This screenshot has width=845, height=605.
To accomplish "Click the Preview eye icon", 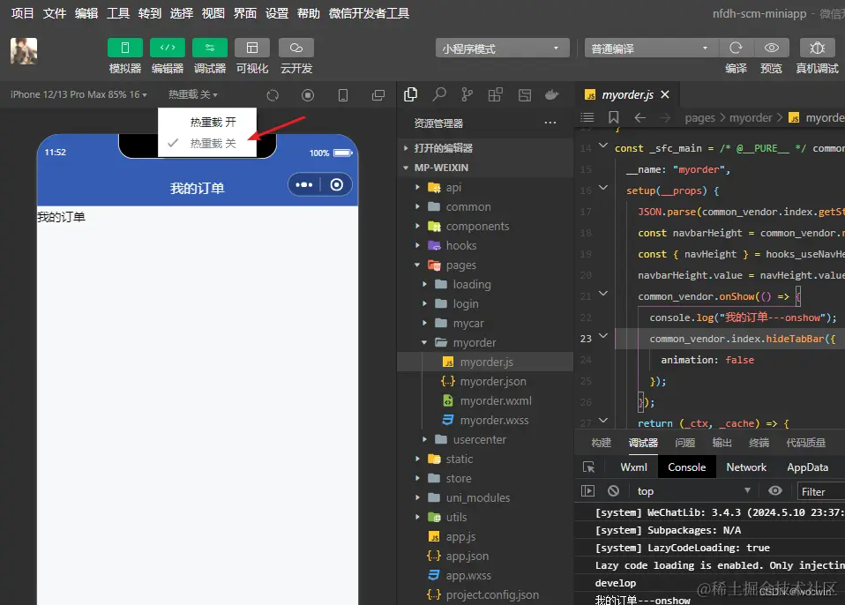I will point(771,48).
